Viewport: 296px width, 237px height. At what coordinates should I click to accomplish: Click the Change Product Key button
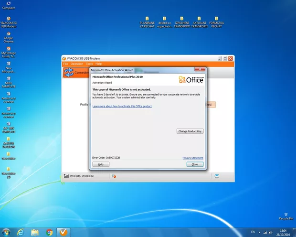point(190,131)
